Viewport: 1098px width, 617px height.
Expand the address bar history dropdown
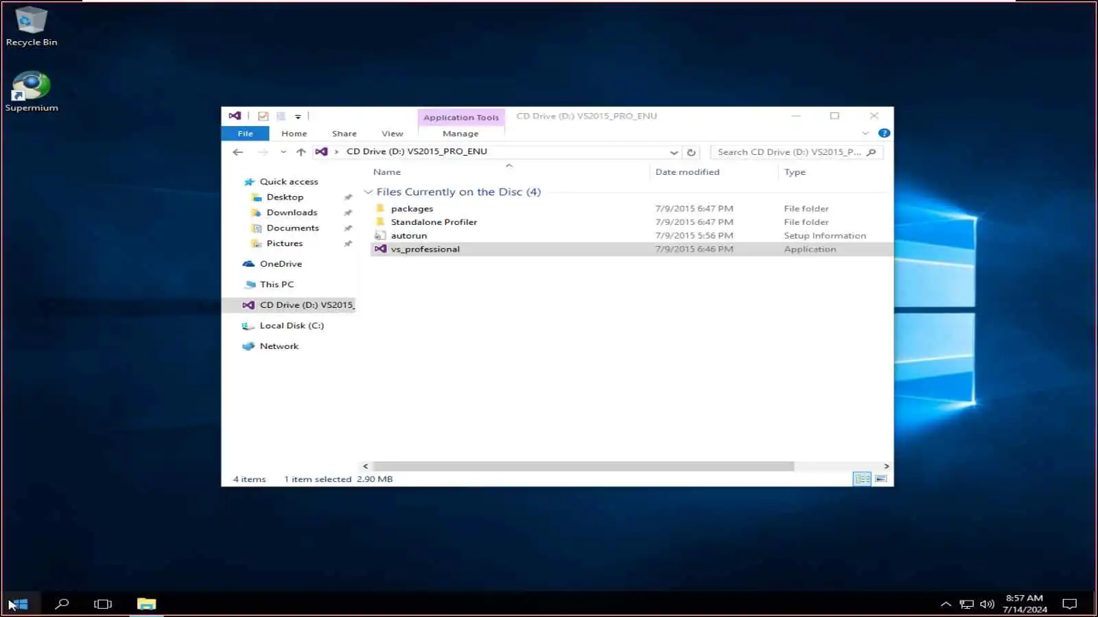(674, 152)
